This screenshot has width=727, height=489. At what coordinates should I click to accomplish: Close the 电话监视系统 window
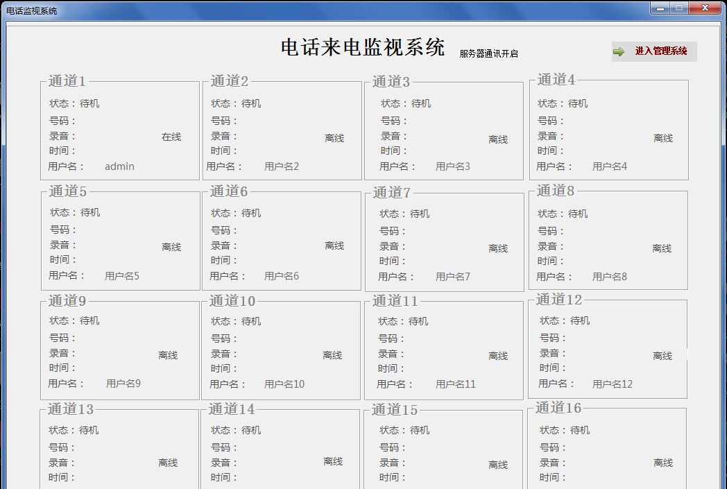[705, 8]
